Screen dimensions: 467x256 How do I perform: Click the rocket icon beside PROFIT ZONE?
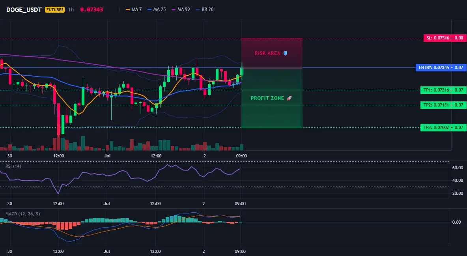pos(289,98)
